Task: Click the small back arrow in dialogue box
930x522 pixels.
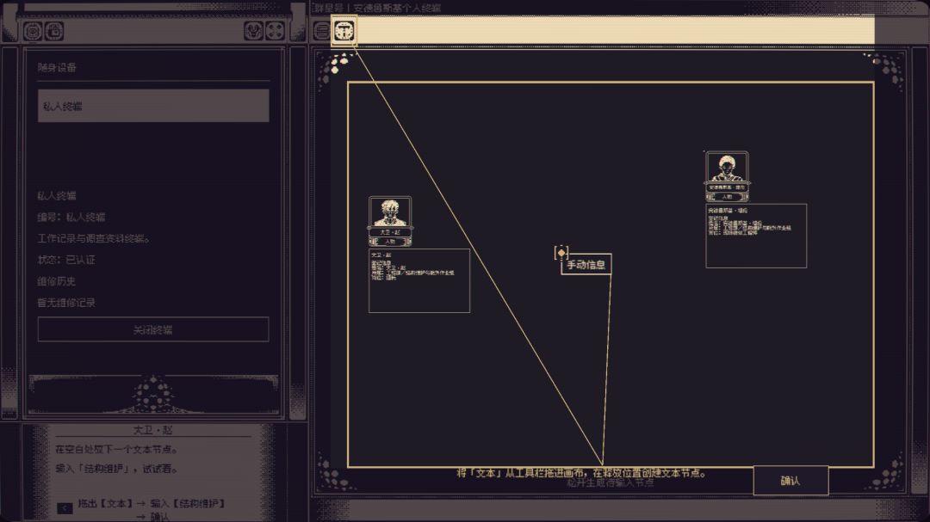Action: pyautogui.click(x=65, y=507)
